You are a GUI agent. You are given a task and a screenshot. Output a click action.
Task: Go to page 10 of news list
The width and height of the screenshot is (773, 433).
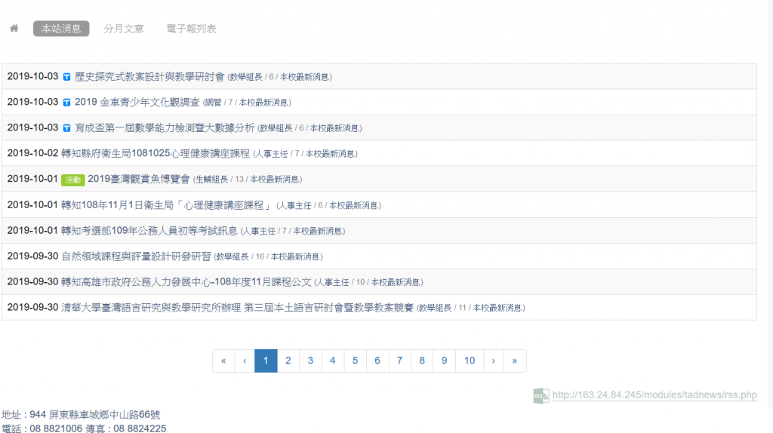[x=470, y=361]
